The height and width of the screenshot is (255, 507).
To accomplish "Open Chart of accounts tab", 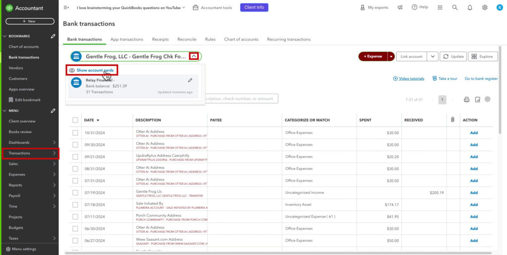I will tap(241, 40).
